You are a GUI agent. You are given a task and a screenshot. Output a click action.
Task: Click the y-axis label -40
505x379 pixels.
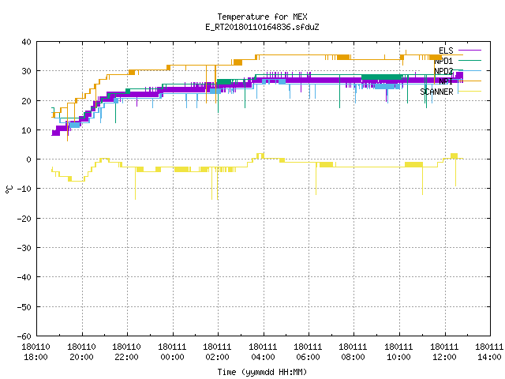coord(24,277)
